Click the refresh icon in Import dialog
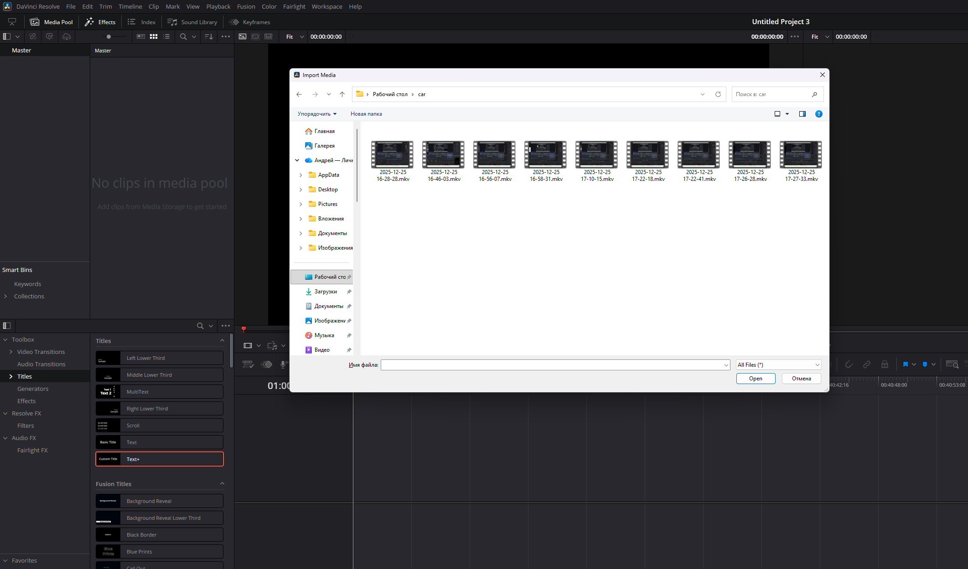This screenshot has width=968, height=569. click(718, 94)
